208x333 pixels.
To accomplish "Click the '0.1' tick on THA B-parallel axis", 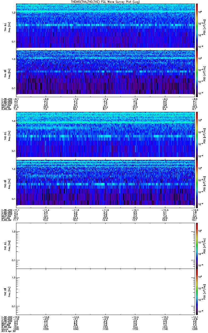I will tap(13, 88).
